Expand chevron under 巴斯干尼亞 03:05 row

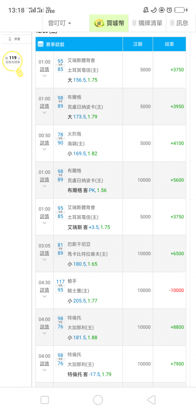44,260
